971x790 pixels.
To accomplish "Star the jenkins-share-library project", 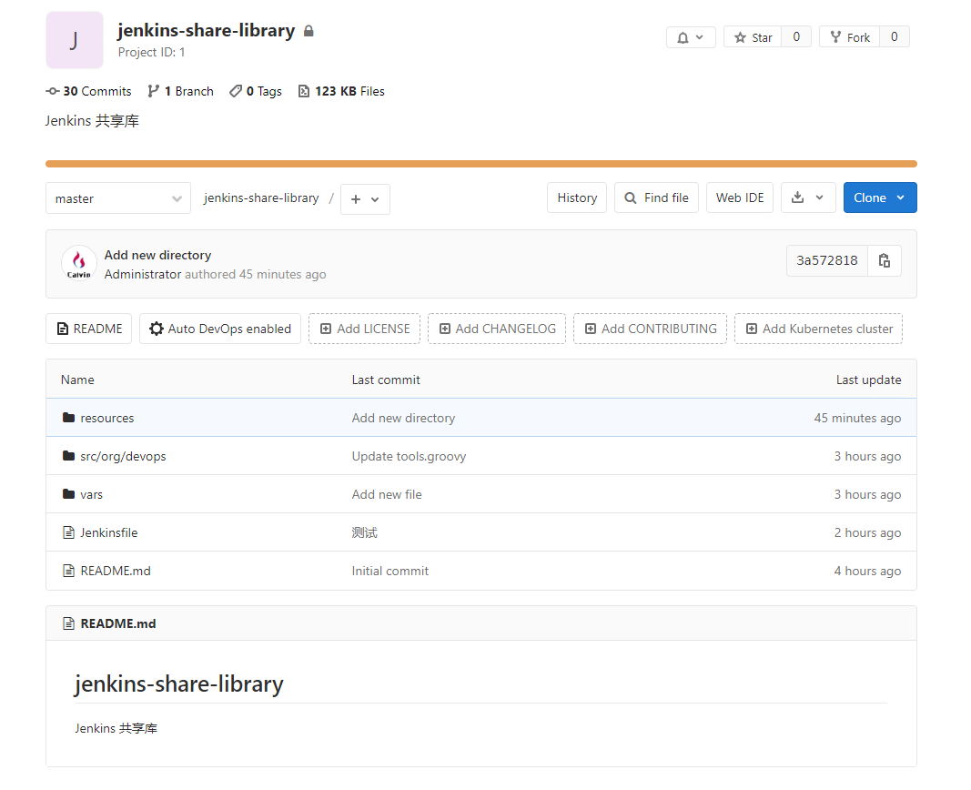I will [x=753, y=37].
